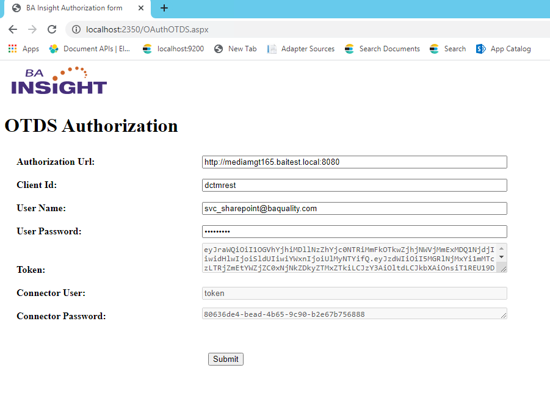
Task: Click the OTDS Authorization heading
Action: 91,126
